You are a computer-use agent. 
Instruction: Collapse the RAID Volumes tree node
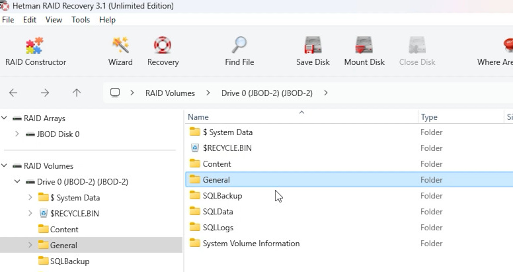[x=4, y=165]
